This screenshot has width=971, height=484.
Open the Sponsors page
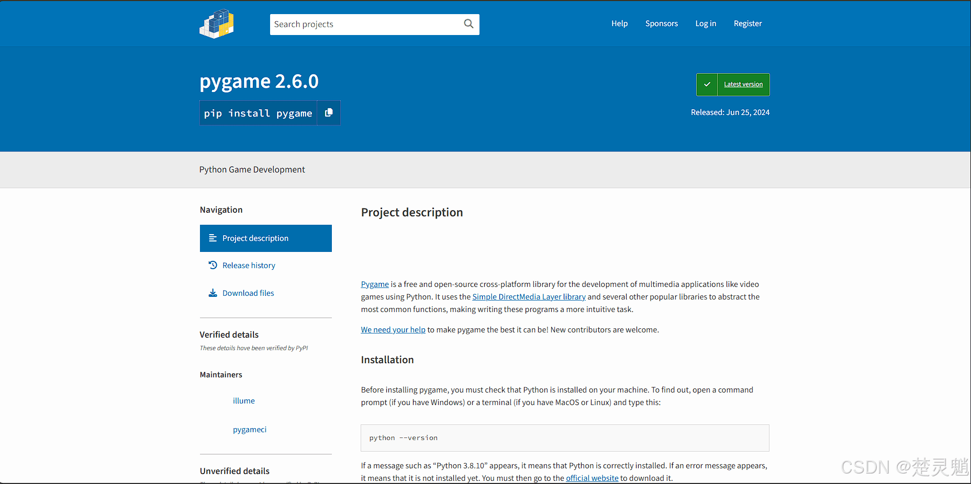pyautogui.click(x=661, y=24)
